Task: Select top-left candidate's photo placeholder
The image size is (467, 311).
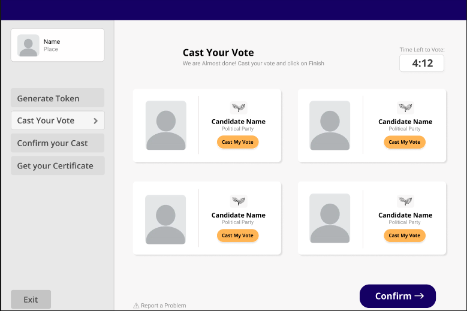Action: tap(166, 125)
